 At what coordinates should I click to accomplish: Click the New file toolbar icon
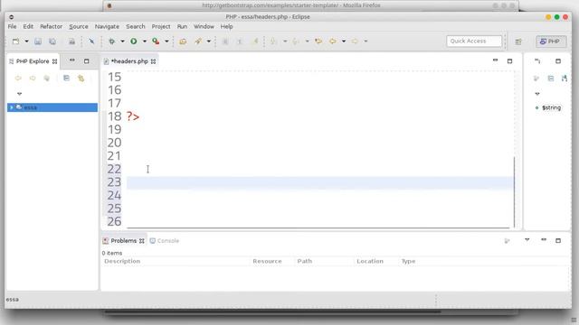tap(15, 42)
